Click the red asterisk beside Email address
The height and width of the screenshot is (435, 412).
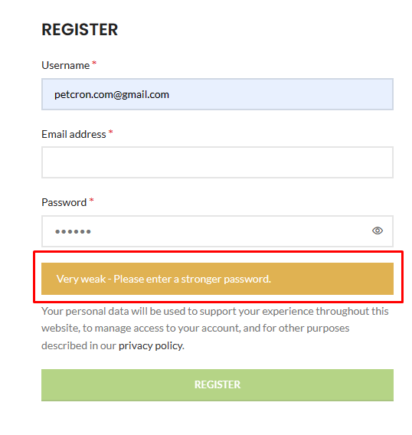click(x=111, y=132)
